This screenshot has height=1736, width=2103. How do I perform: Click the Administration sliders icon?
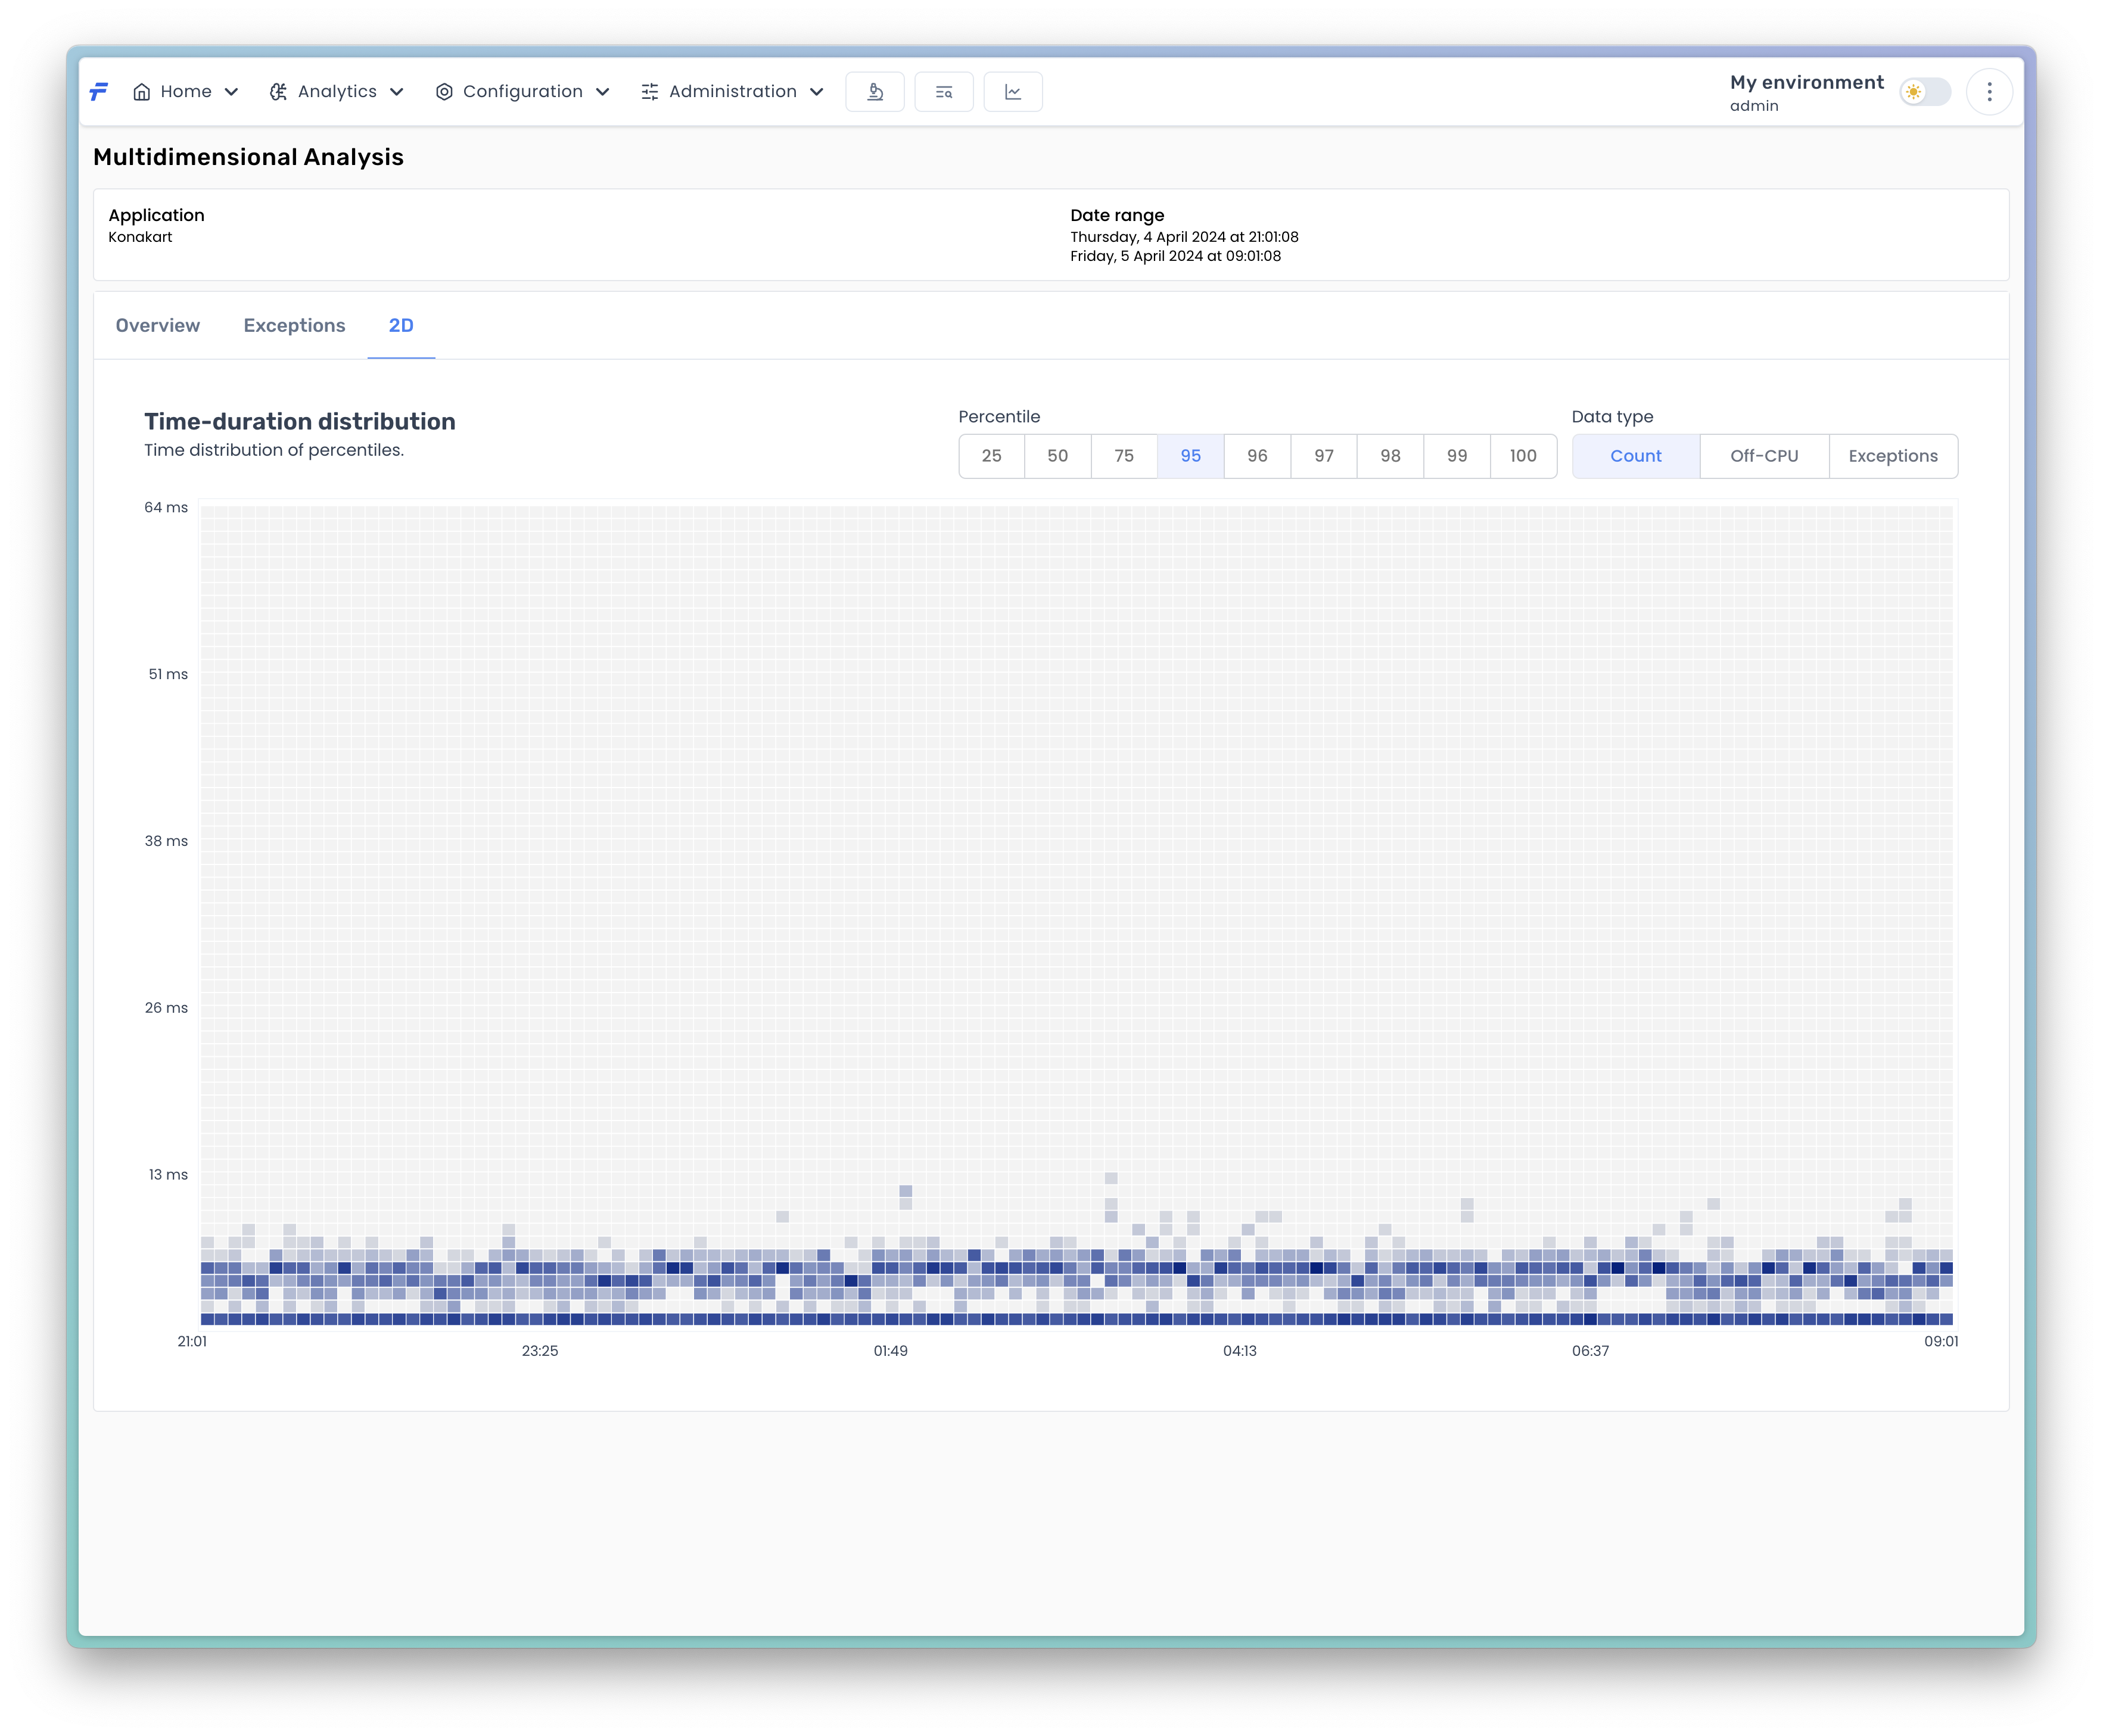(650, 92)
